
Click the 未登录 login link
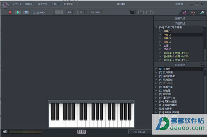(179, 4)
